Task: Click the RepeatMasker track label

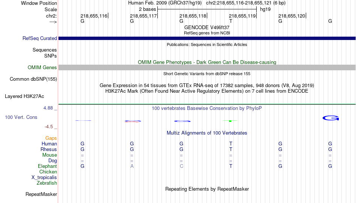Action: 41,194
